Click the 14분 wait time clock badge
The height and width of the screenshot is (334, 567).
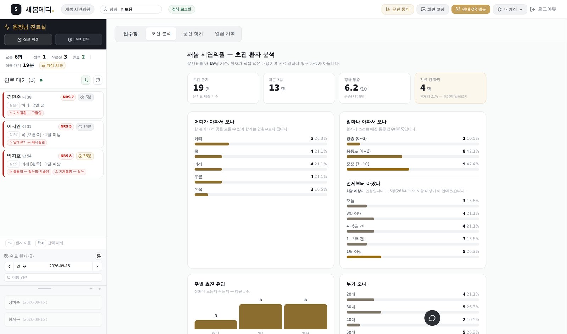point(85,127)
